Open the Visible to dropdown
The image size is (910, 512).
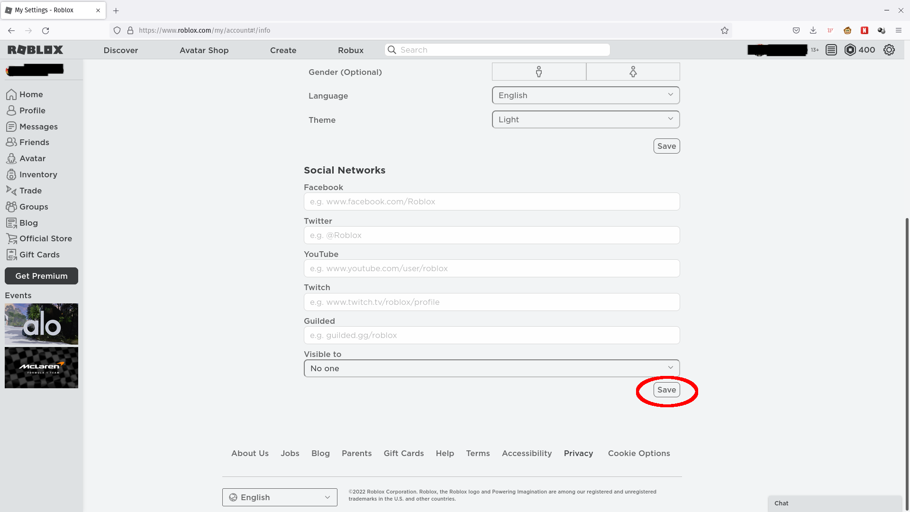[492, 368]
